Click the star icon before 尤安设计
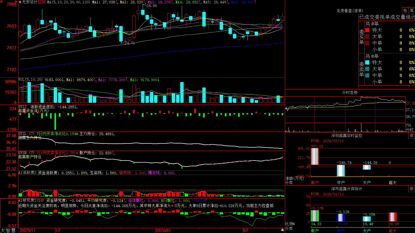 pyautogui.click(x=20, y=2)
